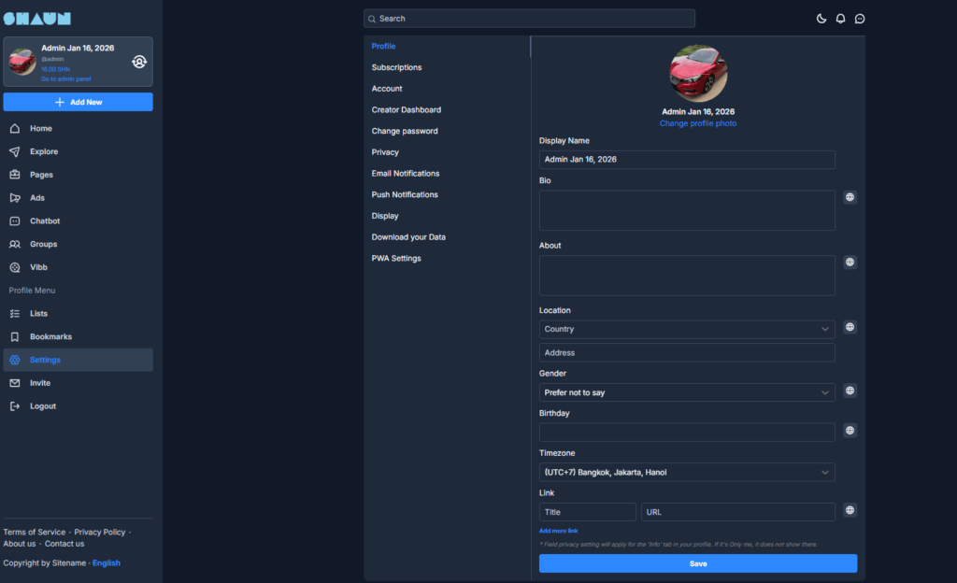
Task: Click privacy globe next to Birthday
Action: [850, 431]
